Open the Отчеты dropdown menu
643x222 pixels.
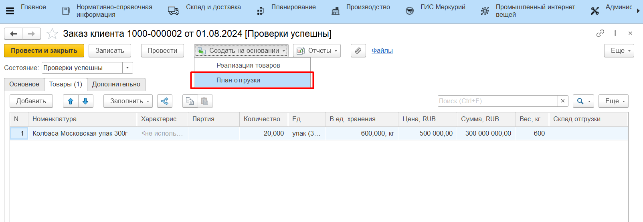pyautogui.click(x=317, y=51)
